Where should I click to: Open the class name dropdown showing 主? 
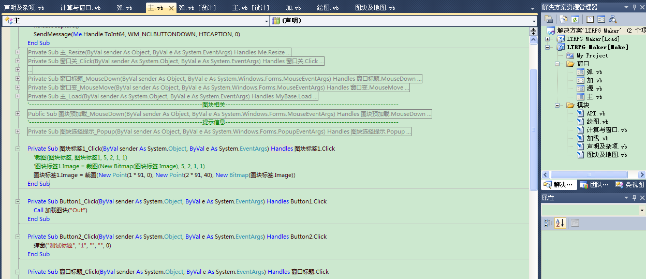pyautogui.click(x=267, y=21)
